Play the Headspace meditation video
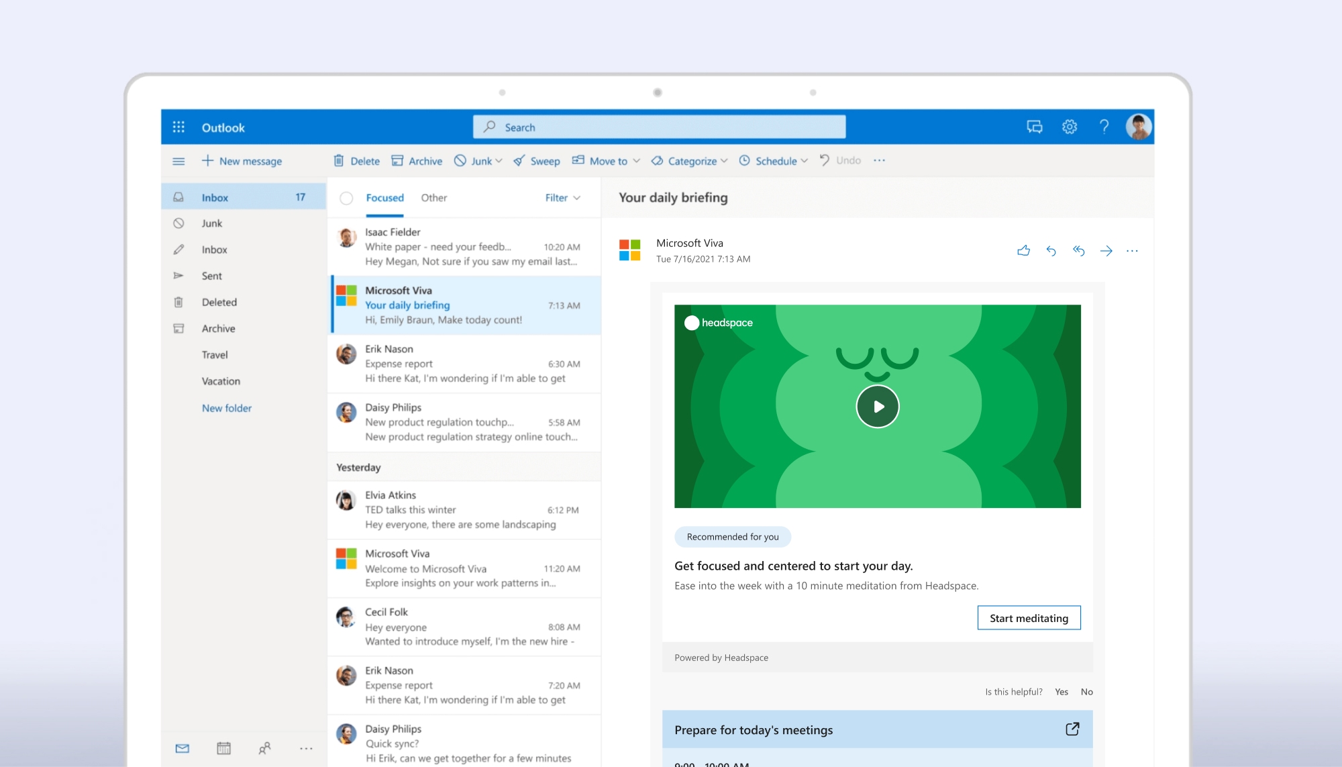Viewport: 1342px width, 767px height. click(878, 407)
